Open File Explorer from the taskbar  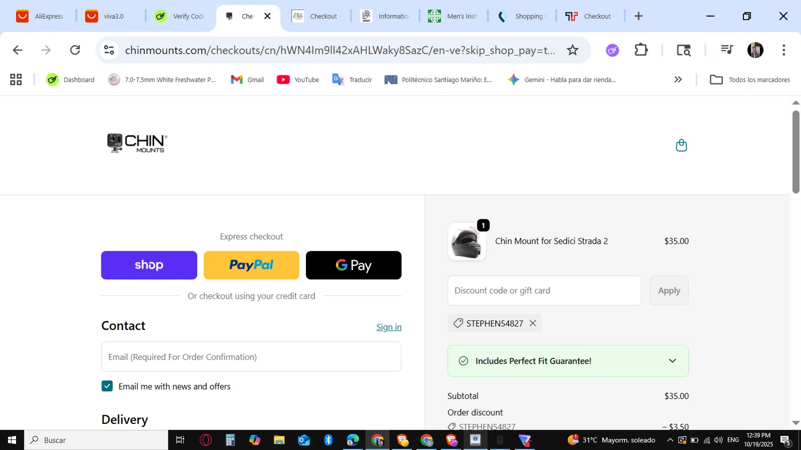tap(279, 440)
